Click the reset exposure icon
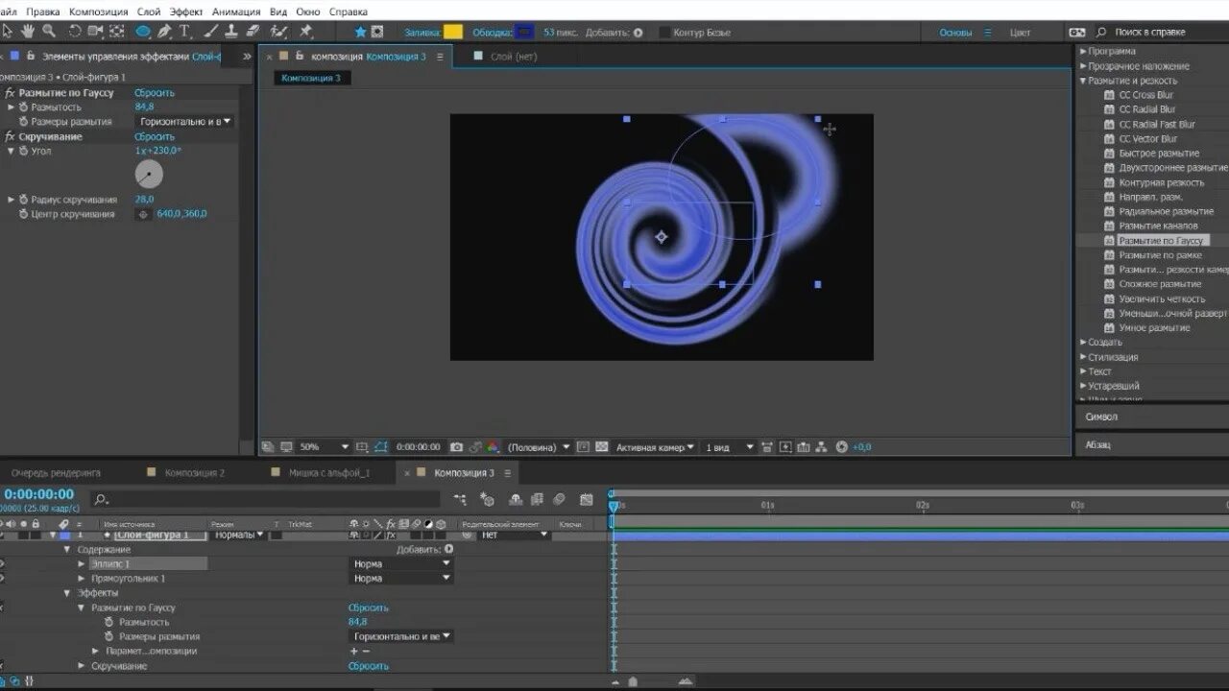This screenshot has width=1229, height=691. [x=841, y=446]
